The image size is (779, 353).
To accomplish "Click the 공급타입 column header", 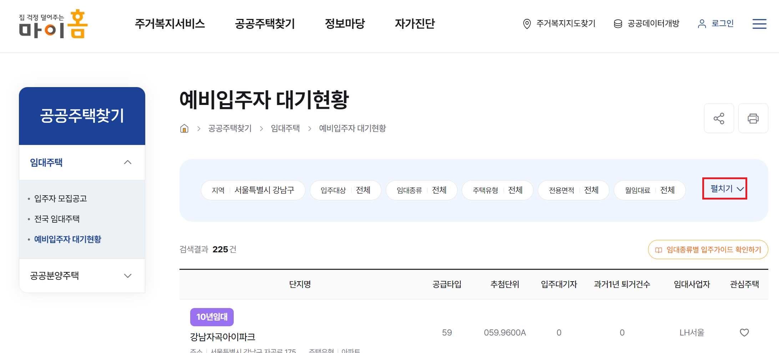I will pos(447,284).
